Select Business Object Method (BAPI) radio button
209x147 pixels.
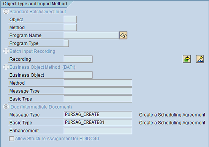pos(6,67)
